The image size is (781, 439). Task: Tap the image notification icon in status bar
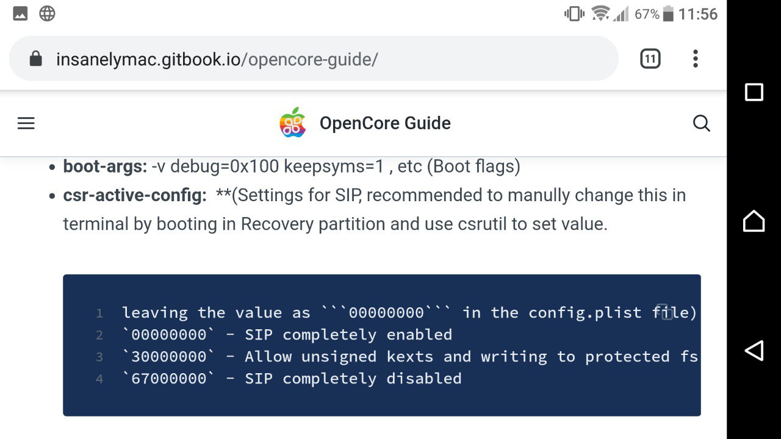[x=20, y=13]
